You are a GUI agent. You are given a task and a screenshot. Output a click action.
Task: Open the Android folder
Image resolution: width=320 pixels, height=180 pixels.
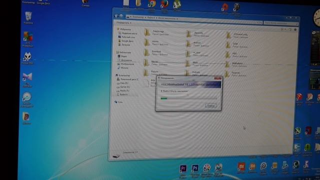coord(196,43)
